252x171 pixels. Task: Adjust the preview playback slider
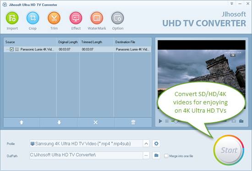(176, 121)
